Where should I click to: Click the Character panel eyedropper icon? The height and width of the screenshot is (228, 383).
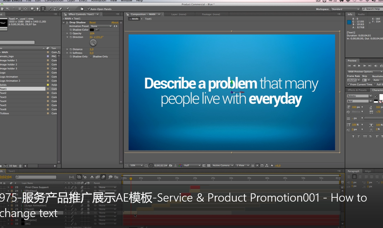[x=376, y=96]
